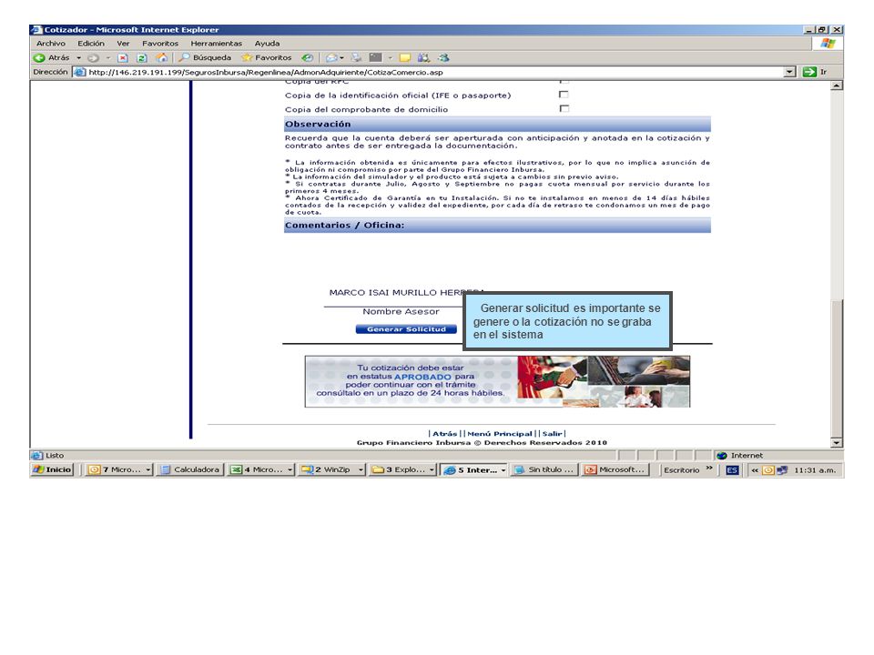The width and height of the screenshot is (874, 655).
Task: Open the Microsoft PowerPoint taskbar item
Action: pyautogui.click(x=615, y=470)
